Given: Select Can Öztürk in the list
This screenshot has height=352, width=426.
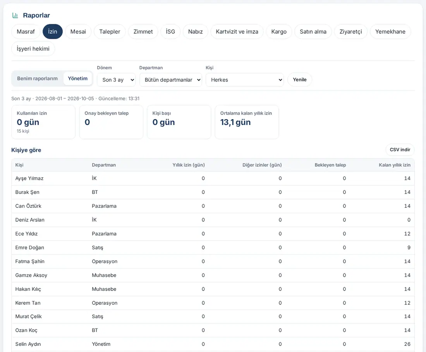Looking at the screenshot, I should click(28, 206).
